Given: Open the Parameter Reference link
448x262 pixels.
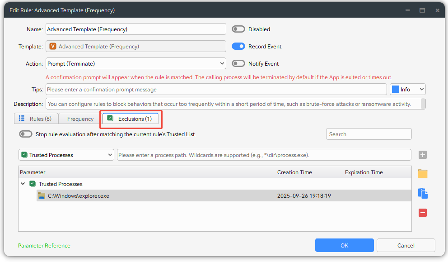Looking at the screenshot, I should tap(44, 246).
